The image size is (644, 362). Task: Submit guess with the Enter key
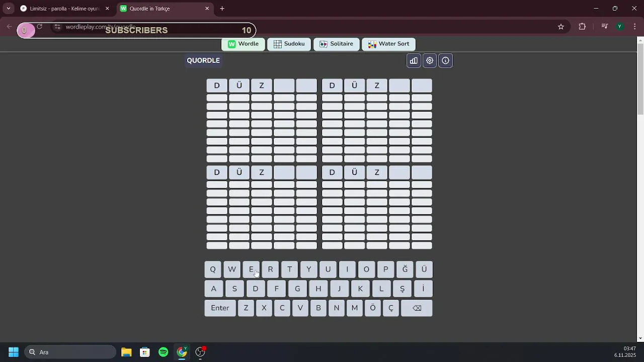[220, 308]
